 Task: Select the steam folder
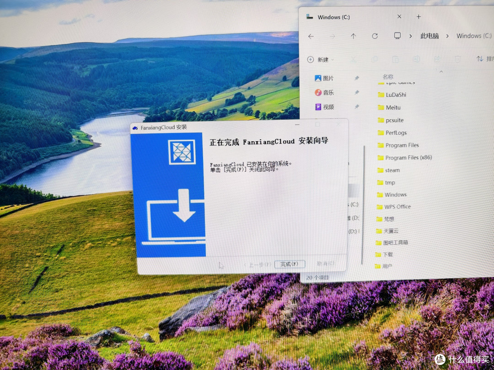pos(388,170)
